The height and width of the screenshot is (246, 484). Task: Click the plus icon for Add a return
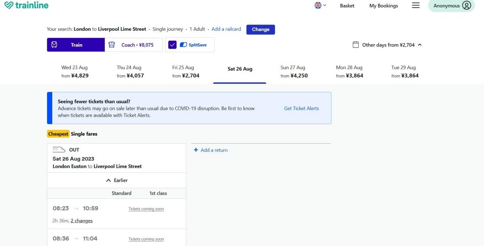(x=196, y=150)
